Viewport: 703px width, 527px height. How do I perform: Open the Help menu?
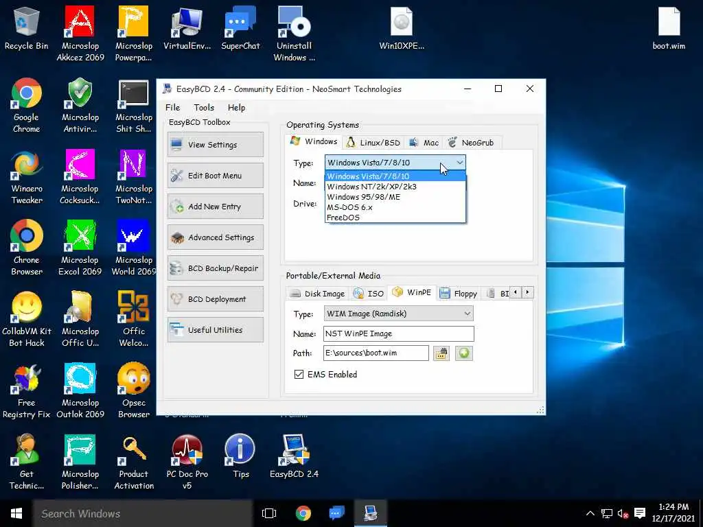click(236, 108)
